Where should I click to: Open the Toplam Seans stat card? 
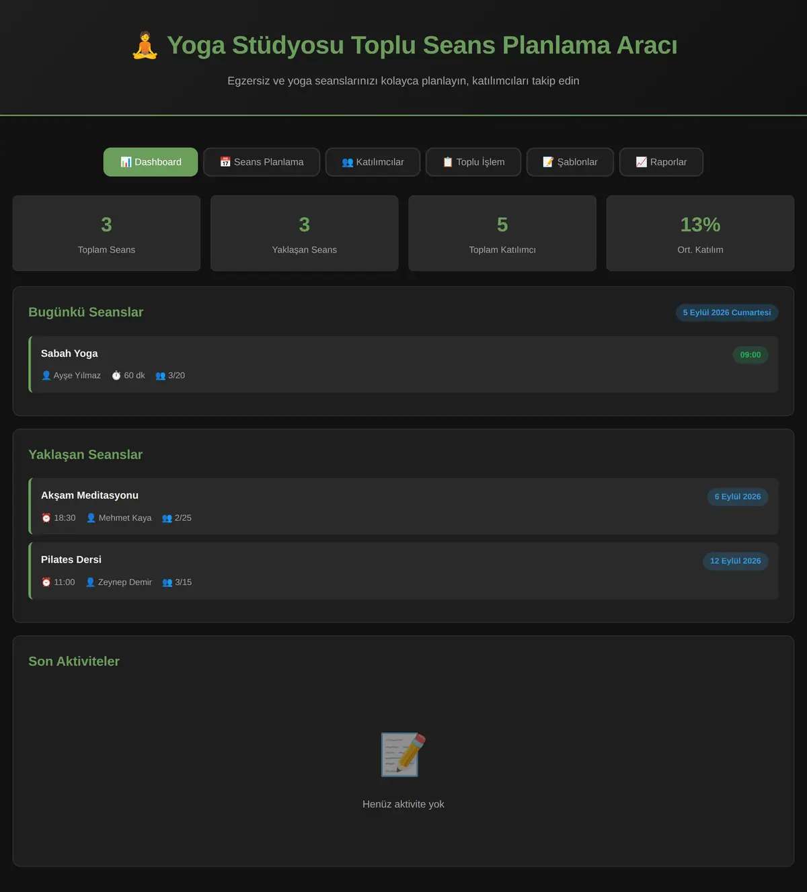point(106,233)
